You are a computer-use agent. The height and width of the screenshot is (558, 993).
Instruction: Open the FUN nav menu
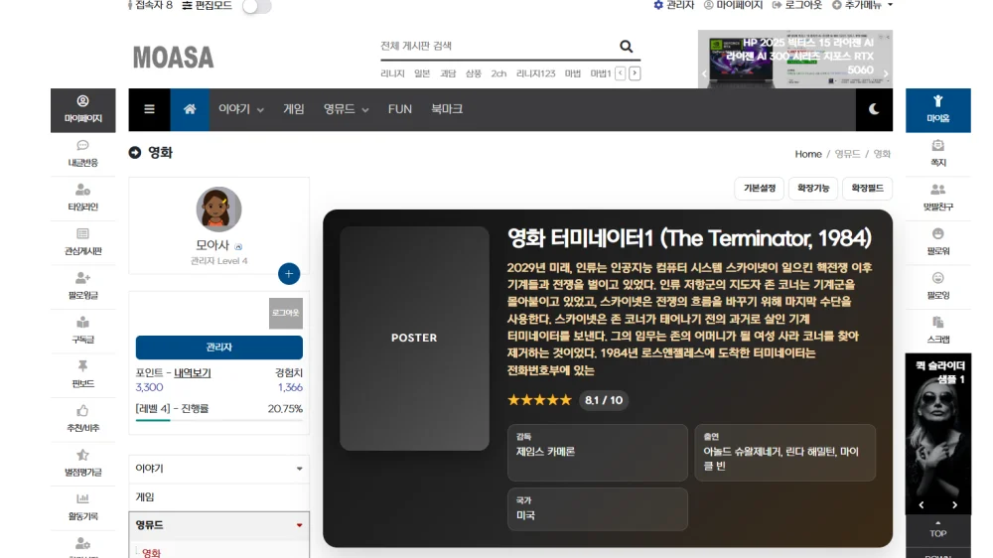399,109
